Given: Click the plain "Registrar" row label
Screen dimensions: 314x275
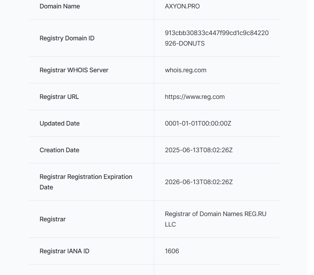Looking at the screenshot, I should [53, 219].
